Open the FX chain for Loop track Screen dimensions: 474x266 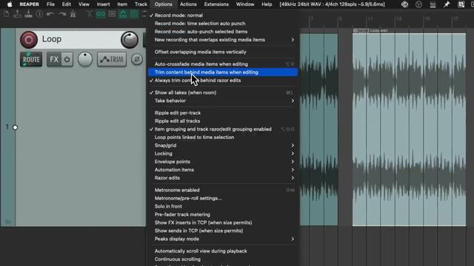(x=54, y=59)
